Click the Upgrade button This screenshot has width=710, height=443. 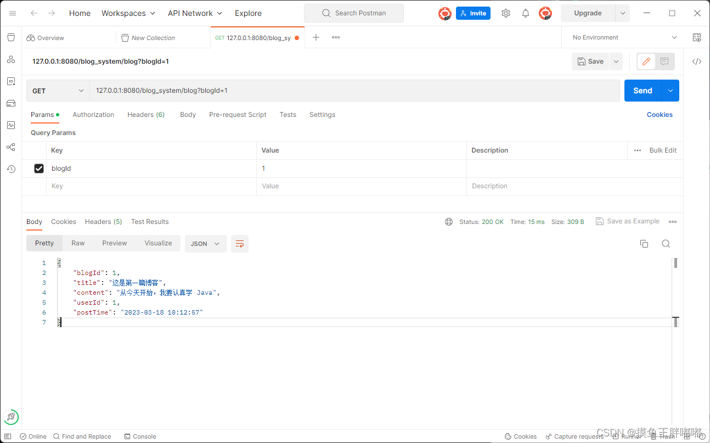(588, 13)
